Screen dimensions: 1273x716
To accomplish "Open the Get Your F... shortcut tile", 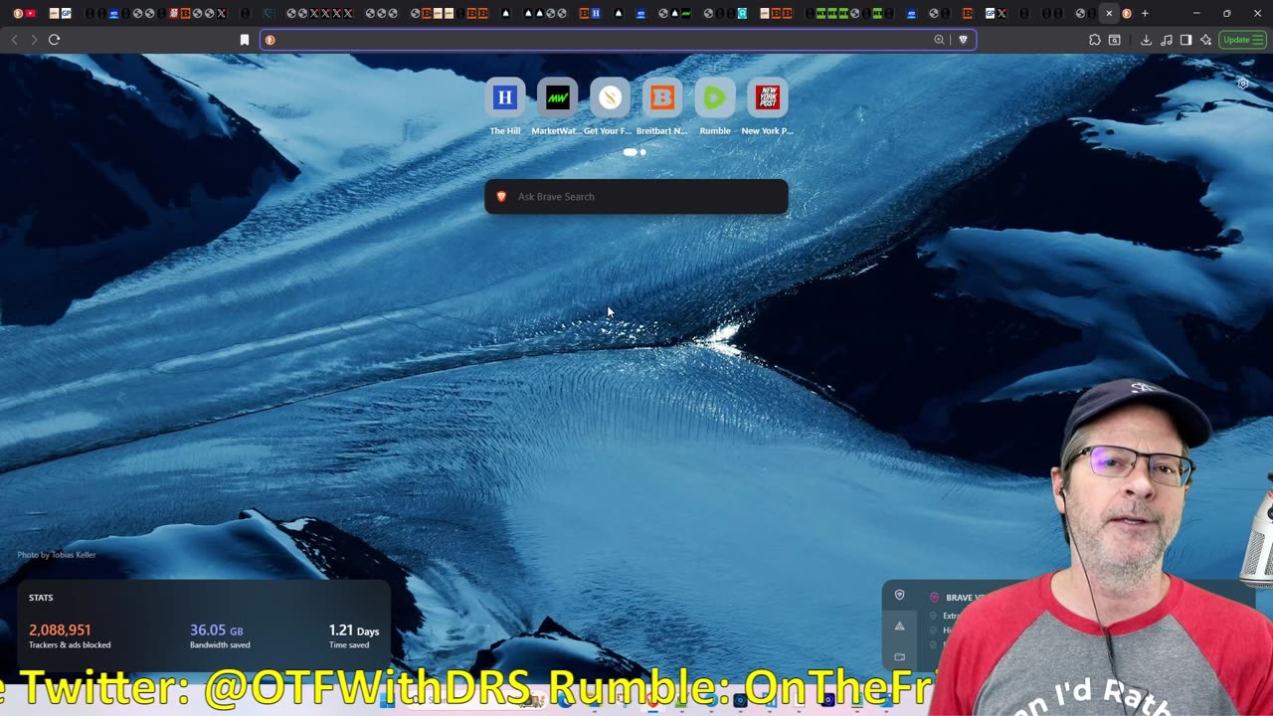I will click(x=610, y=106).
